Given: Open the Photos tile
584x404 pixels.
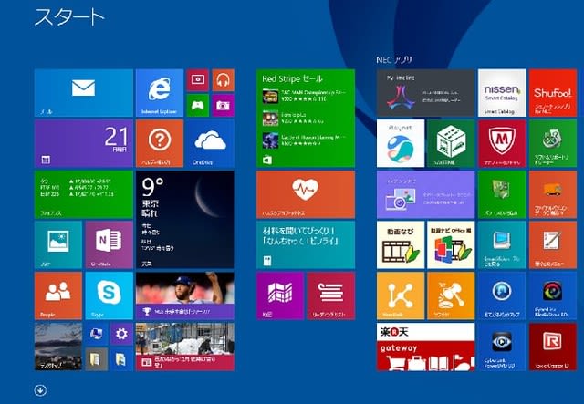Looking at the screenshot, I should [58, 245].
